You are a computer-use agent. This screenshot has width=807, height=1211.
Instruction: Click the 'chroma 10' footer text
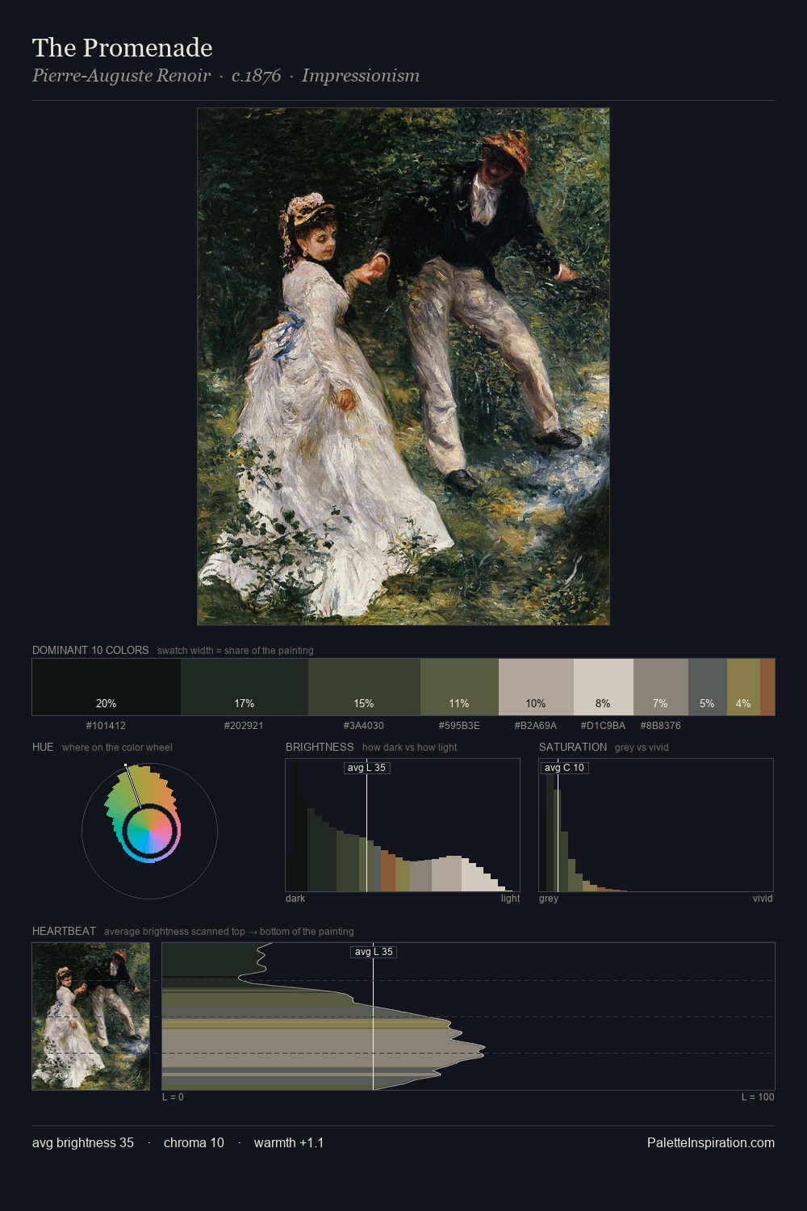coord(194,1142)
